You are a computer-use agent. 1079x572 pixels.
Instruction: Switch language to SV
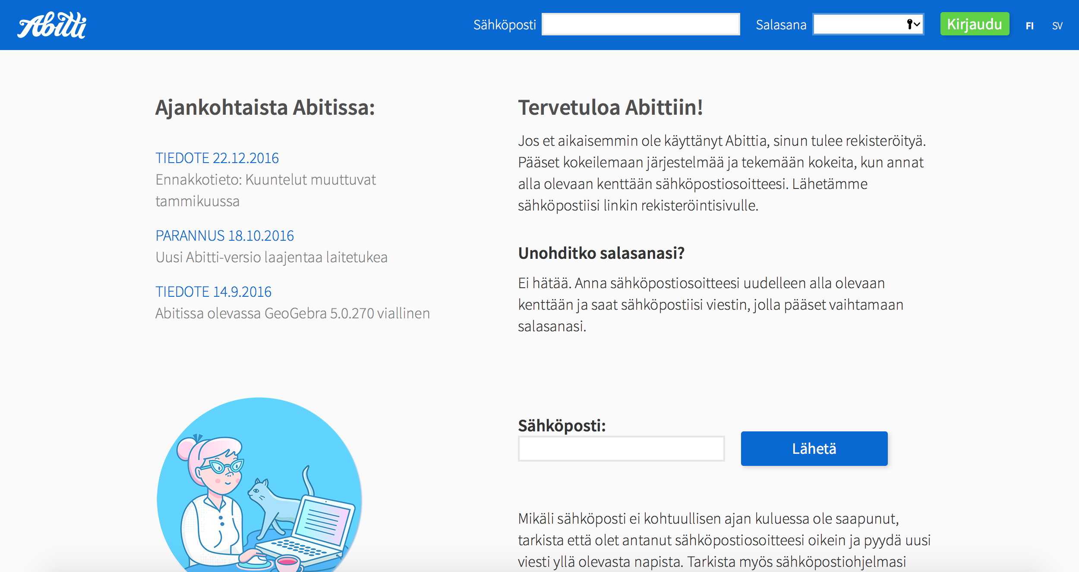point(1057,26)
